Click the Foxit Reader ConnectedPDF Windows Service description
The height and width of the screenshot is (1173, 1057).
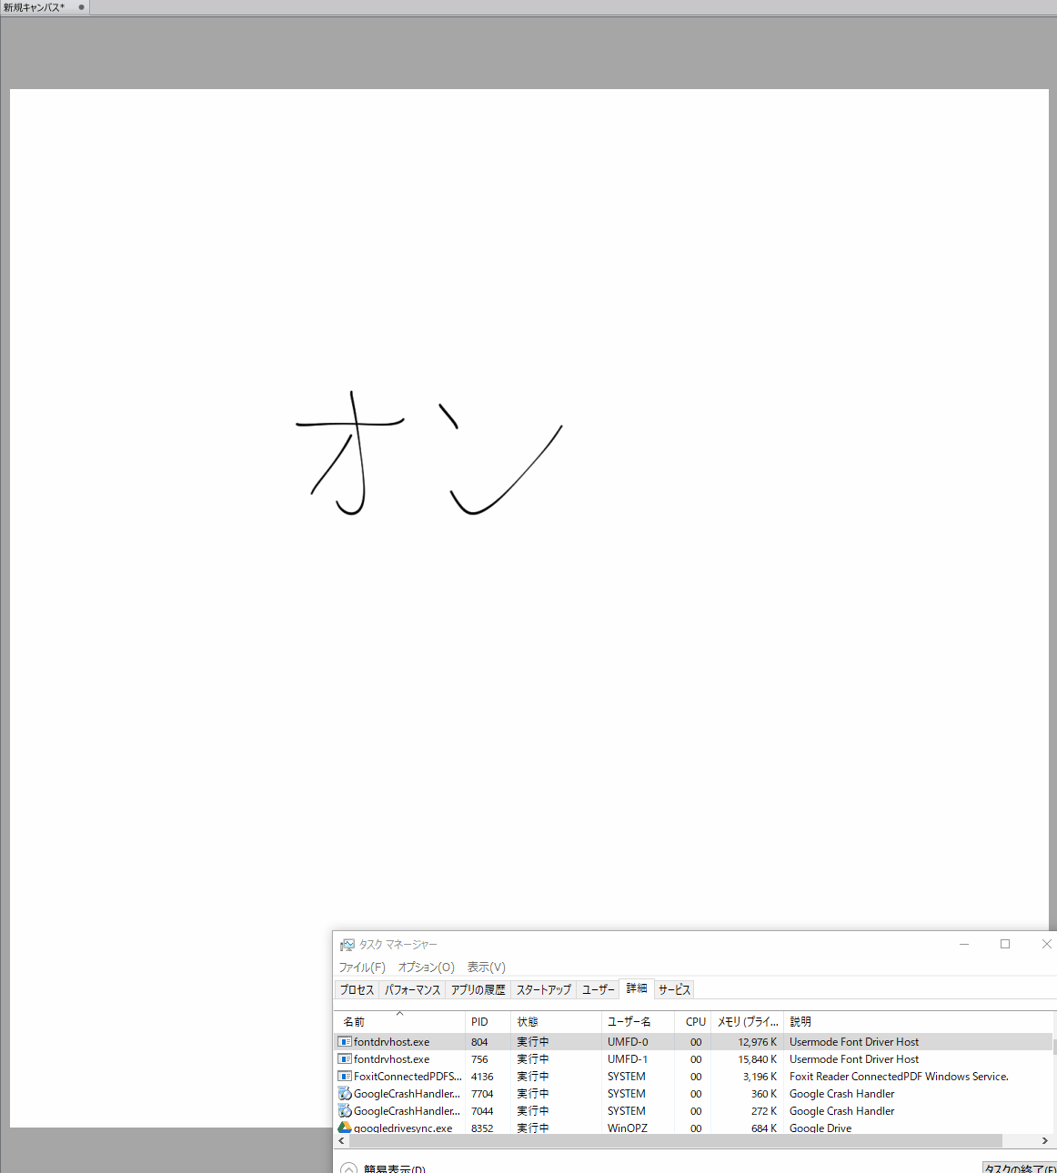899,1077
